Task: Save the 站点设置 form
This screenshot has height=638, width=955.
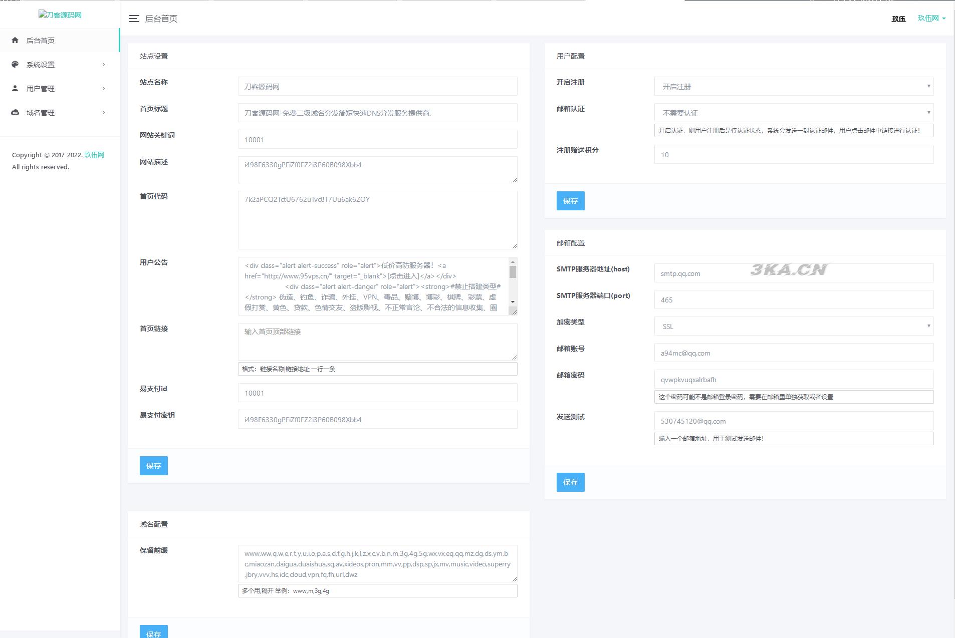Action: (x=153, y=466)
